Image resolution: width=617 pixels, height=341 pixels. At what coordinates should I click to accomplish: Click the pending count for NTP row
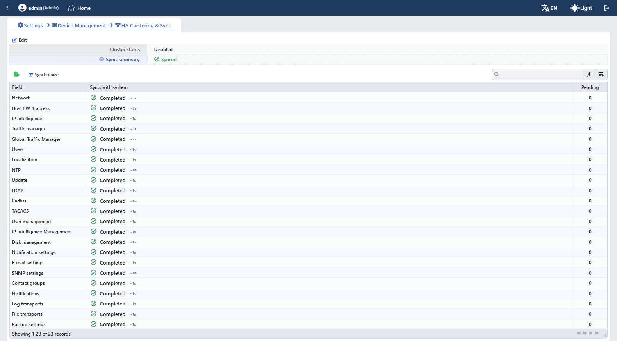point(590,170)
